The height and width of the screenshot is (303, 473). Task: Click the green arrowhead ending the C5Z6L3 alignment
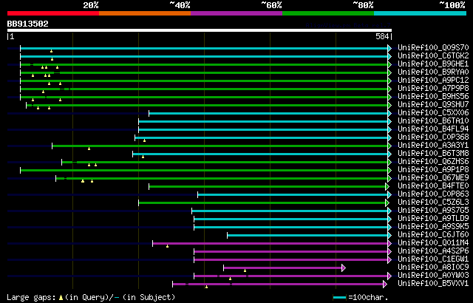pos(387,202)
